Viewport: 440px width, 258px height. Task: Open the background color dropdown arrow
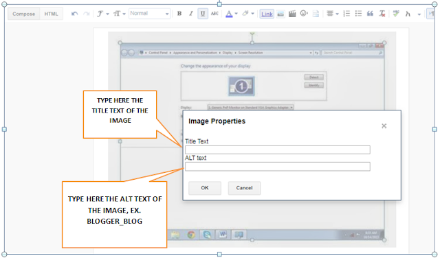pyautogui.click(x=252, y=14)
